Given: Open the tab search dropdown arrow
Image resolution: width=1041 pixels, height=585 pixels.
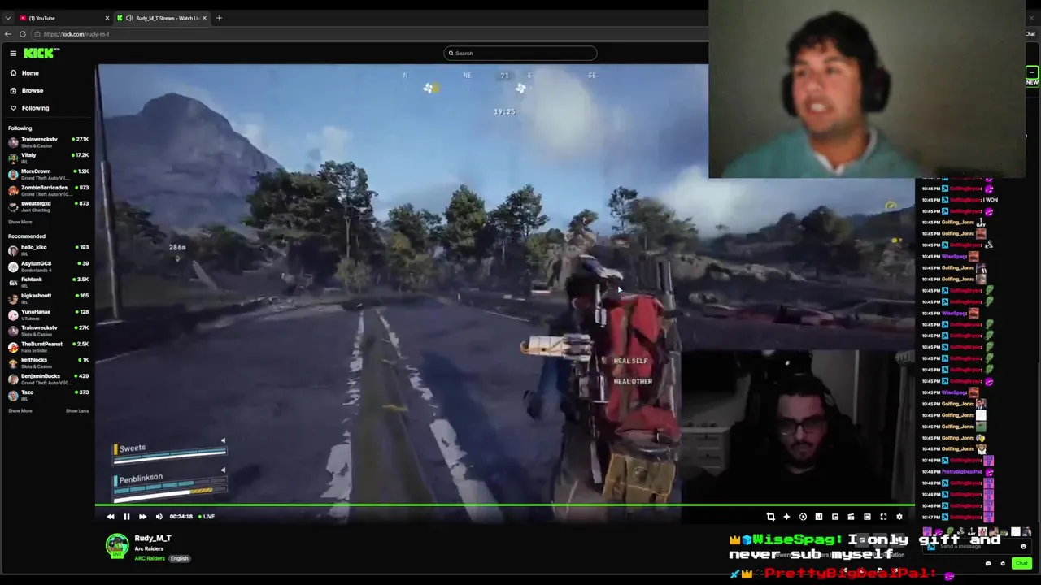Looking at the screenshot, I should pos(7,18).
